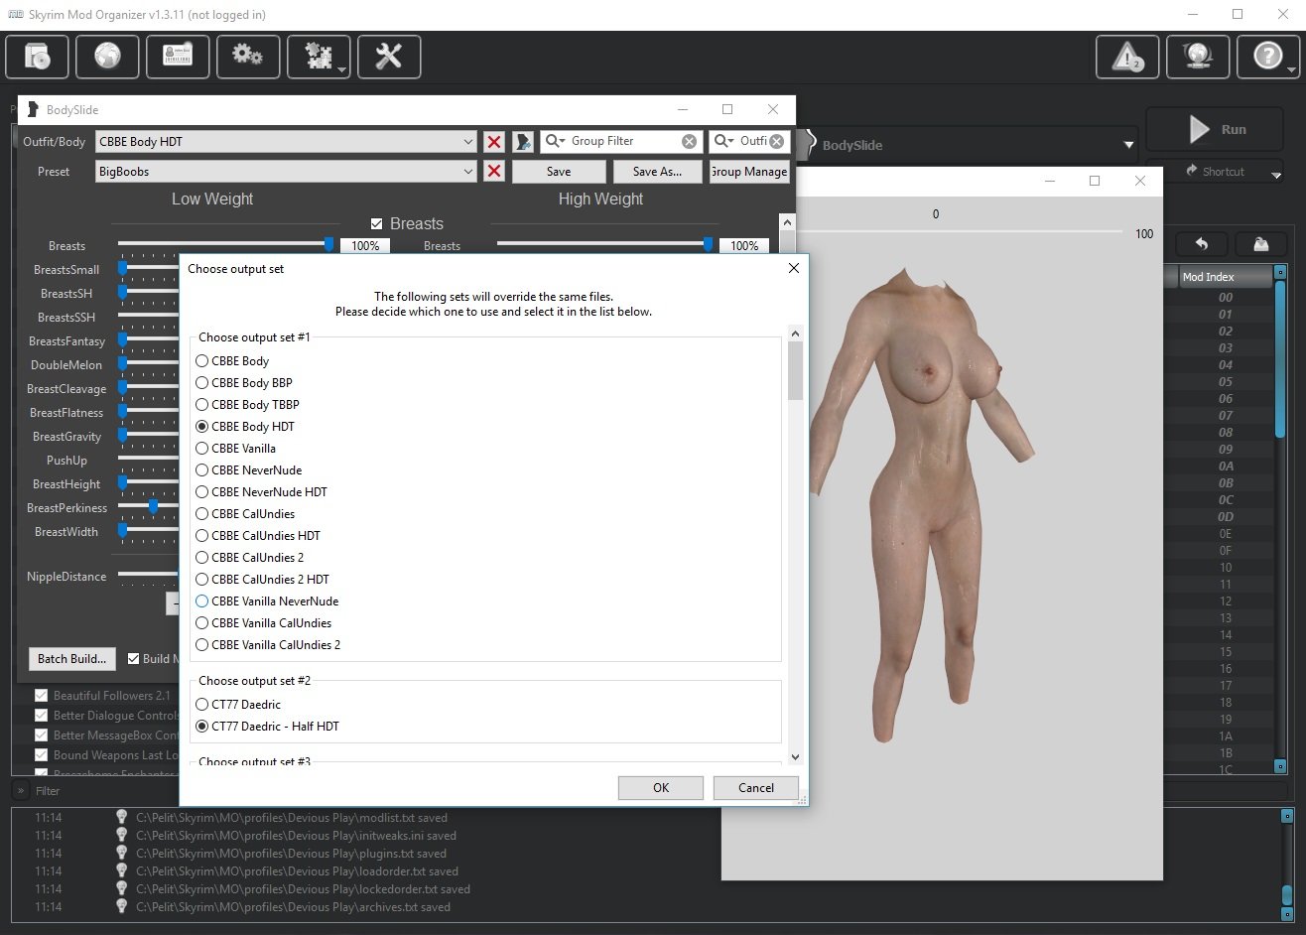Clear the Outfit filter search field

coord(776,142)
